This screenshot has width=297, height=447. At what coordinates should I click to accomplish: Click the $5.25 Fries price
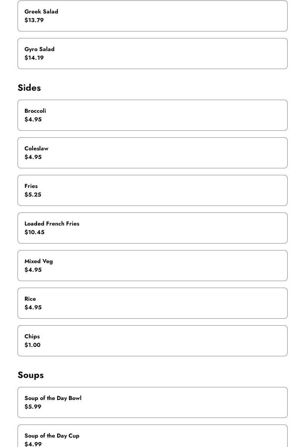tap(33, 194)
